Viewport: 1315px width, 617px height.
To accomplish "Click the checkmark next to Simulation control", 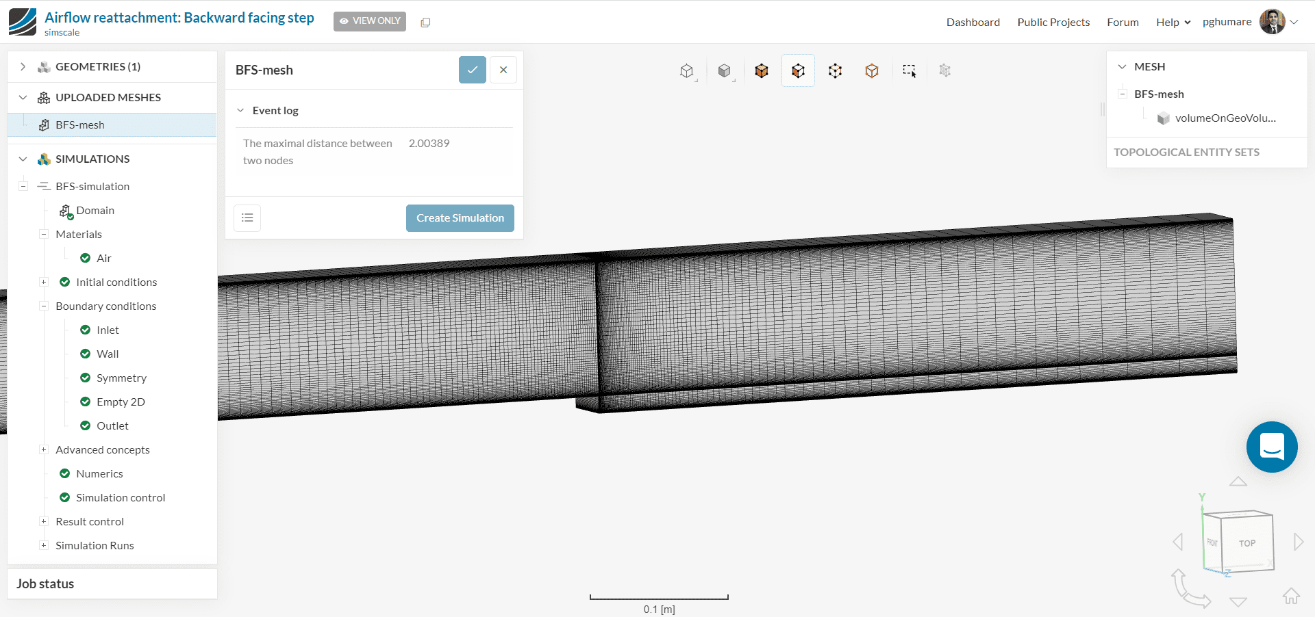I will click(x=64, y=497).
